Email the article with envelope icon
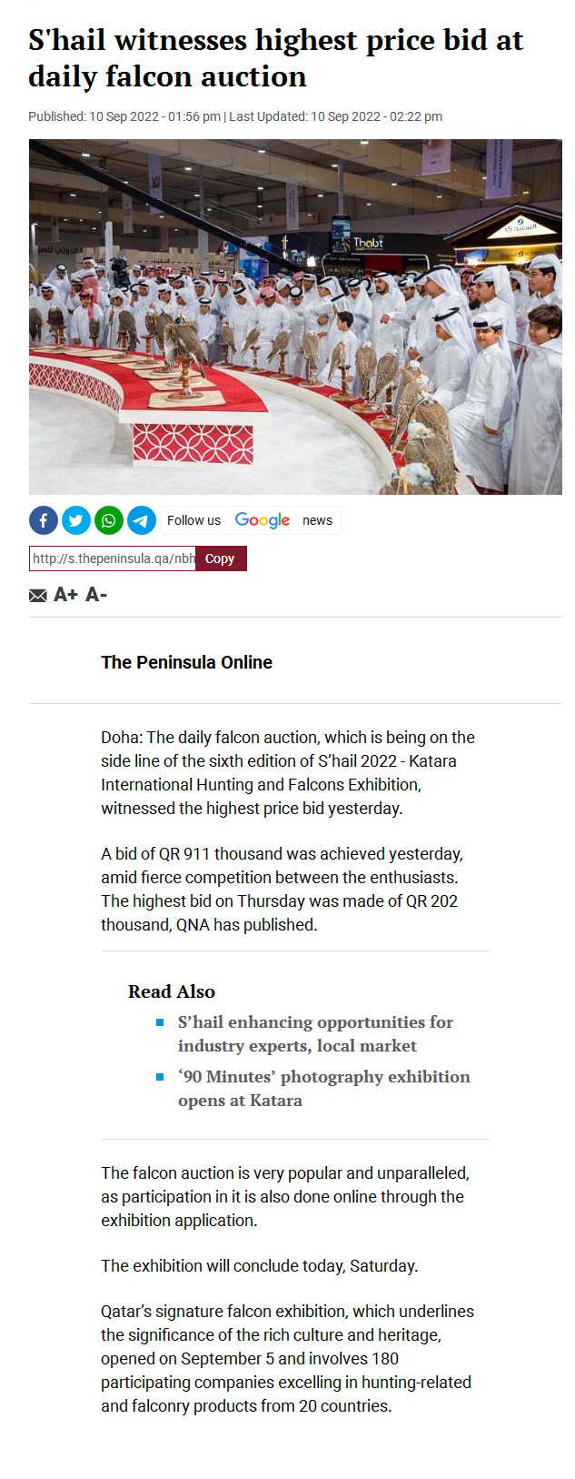The width and height of the screenshot is (575, 1479). point(38,595)
